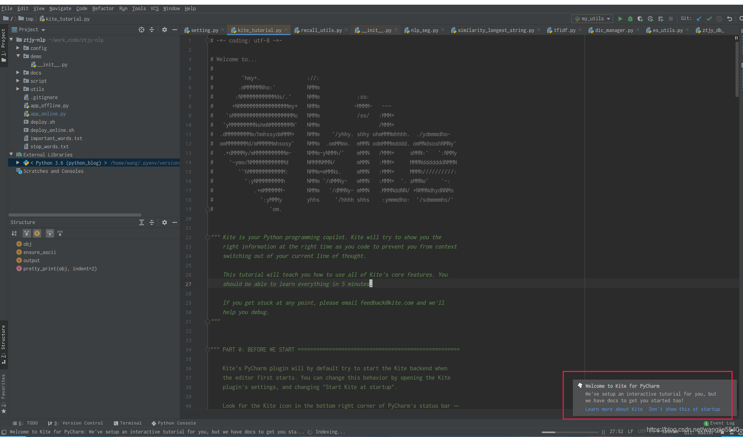Open the my_utils run configuration dropdown

[x=592, y=19]
